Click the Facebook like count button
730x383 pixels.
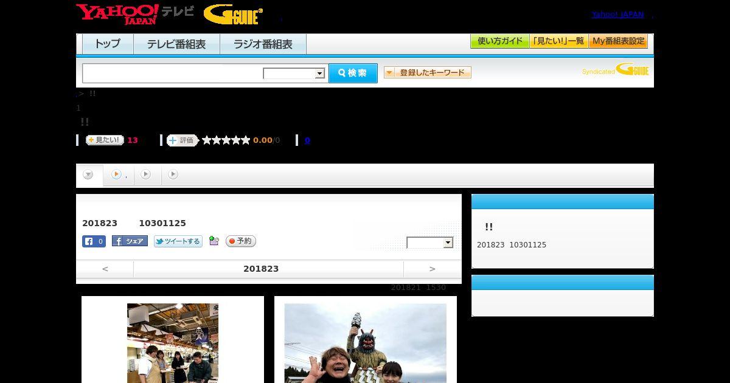pos(94,241)
